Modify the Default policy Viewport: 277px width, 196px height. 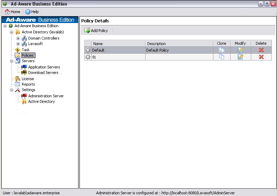(x=241, y=50)
